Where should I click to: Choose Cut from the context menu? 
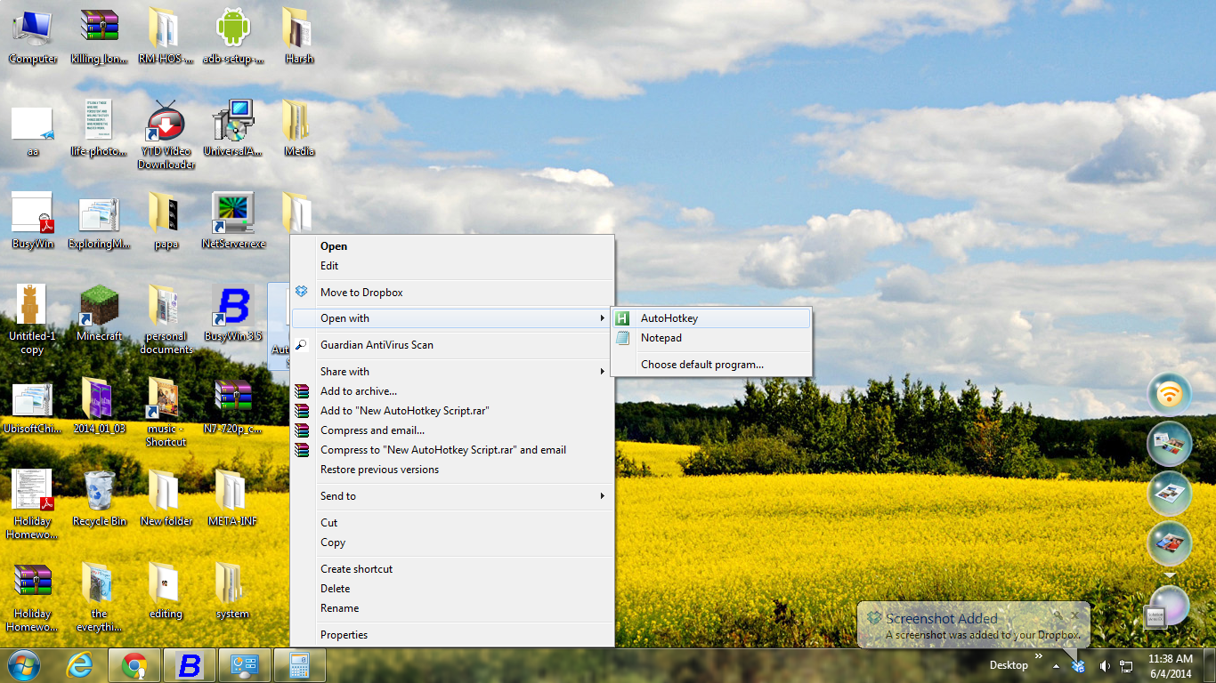[452, 523]
